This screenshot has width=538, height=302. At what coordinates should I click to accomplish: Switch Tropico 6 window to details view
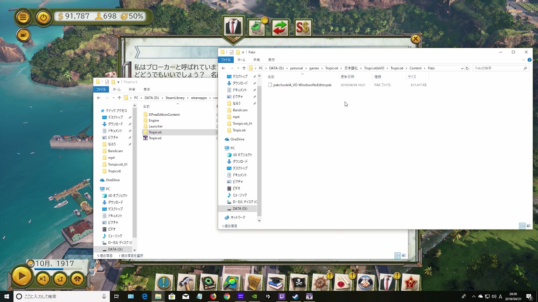(398, 255)
